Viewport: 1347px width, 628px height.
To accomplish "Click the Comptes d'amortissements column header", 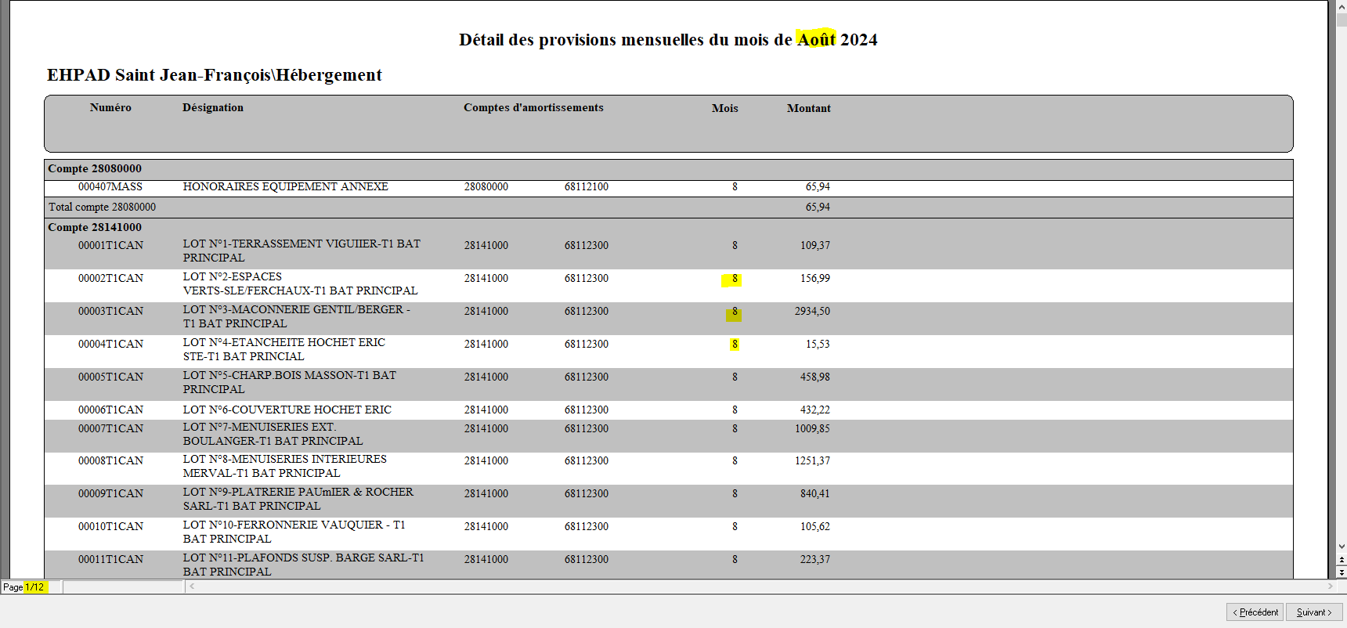I will point(533,108).
